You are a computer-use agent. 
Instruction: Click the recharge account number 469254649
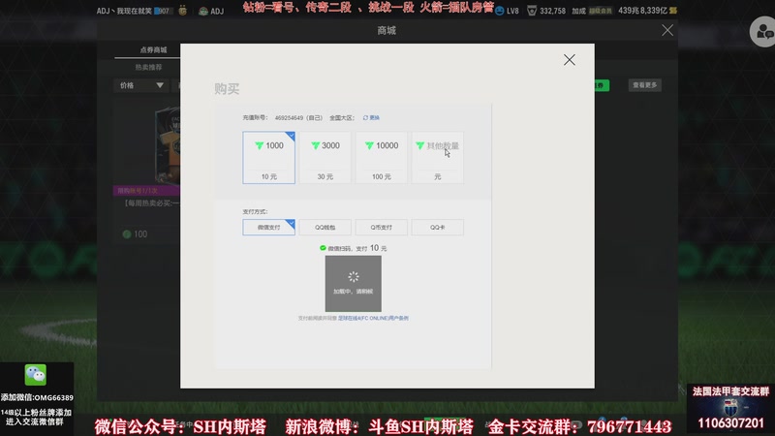[289, 117]
